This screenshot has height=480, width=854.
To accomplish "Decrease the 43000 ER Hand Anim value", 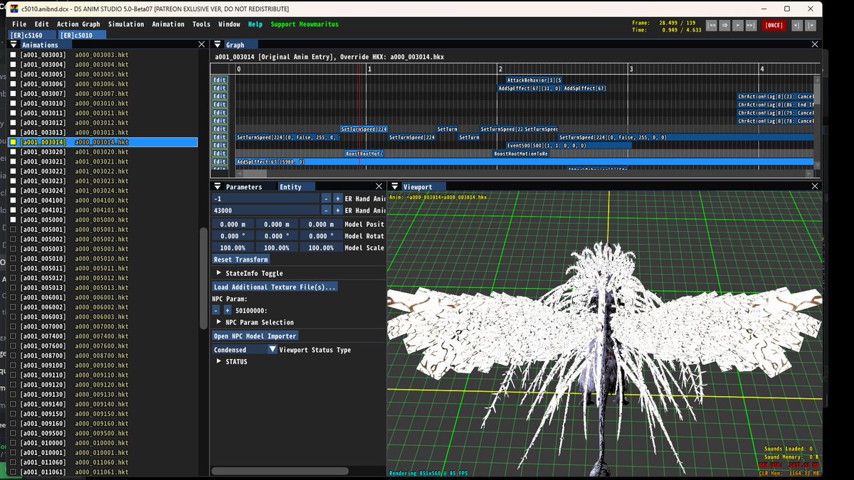I will click(x=326, y=210).
